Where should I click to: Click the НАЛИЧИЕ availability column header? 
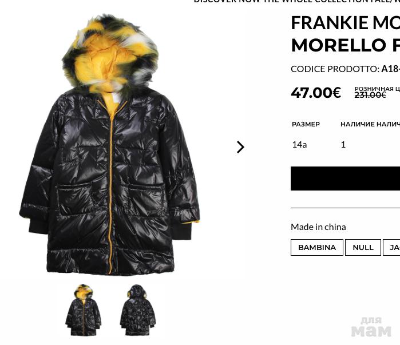(x=370, y=124)
